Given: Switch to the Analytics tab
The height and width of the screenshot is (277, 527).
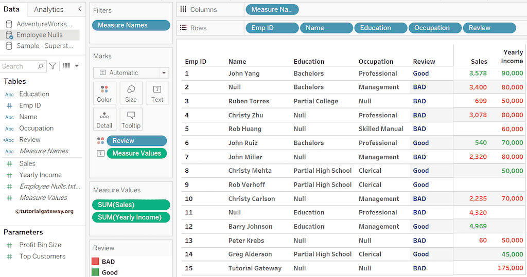Looking at the screenshot, I should click(x=49, y=9).
